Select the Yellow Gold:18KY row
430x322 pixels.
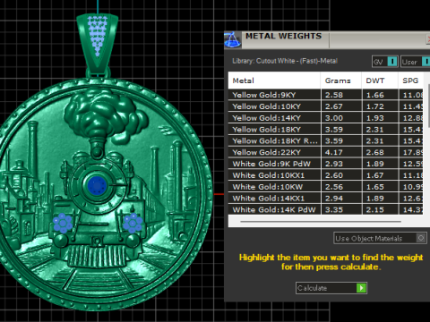click(325, 130)
